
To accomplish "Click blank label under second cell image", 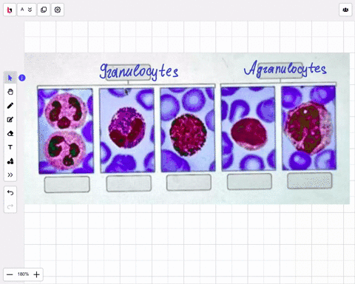I will pos(129,183).
